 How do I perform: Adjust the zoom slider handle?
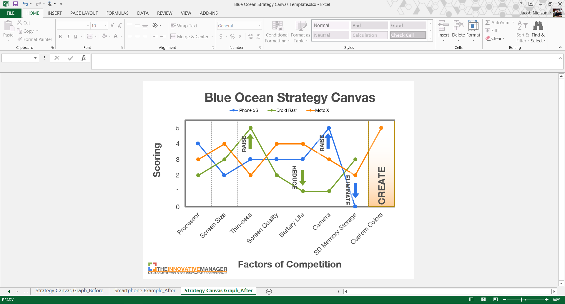coord(521,300)
